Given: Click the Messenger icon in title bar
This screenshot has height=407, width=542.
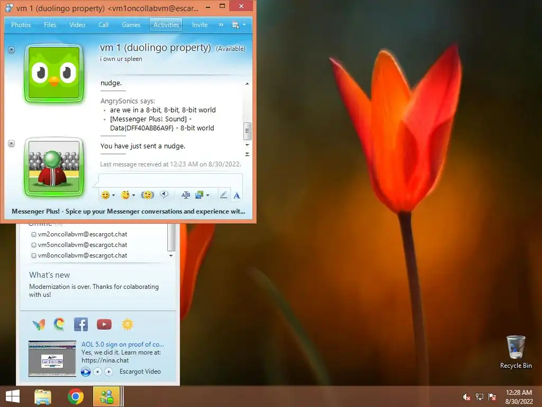Looking at the screenshot, I should (x=9, y=7).
